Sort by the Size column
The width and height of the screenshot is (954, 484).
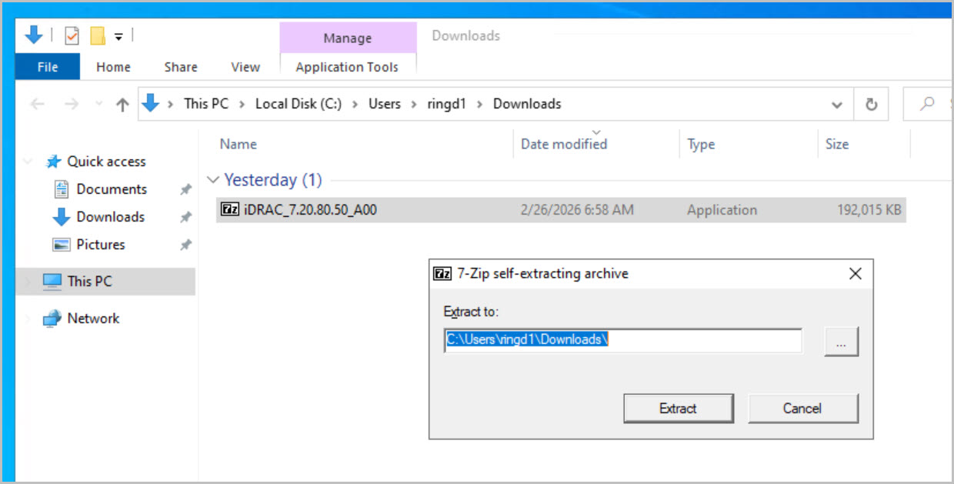pyautogui.click(x=837, y=144)
